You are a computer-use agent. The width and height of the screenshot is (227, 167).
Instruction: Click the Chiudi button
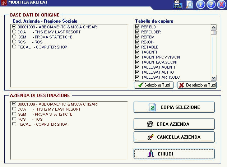[174, 154]
